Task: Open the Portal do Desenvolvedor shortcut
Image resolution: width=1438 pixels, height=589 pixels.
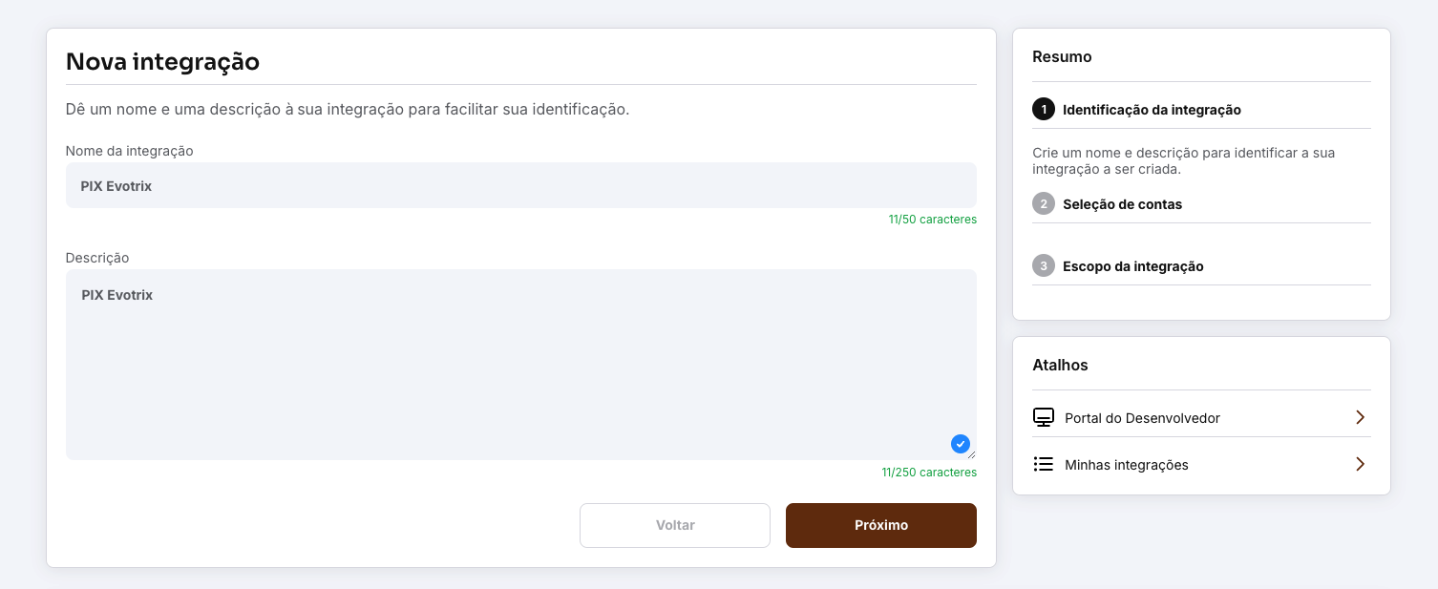Action: (x=1142, y=418)
